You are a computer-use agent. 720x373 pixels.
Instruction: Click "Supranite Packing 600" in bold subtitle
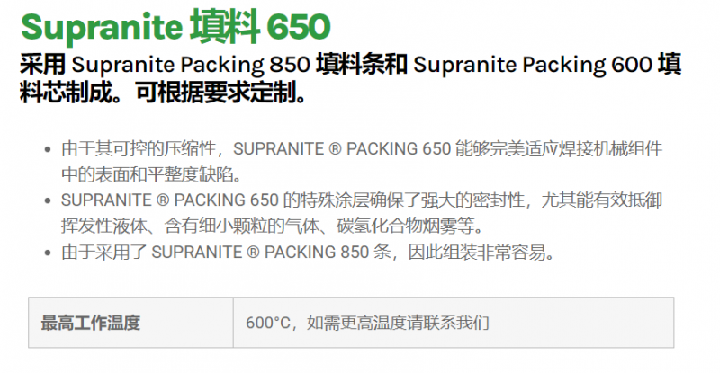535,65
